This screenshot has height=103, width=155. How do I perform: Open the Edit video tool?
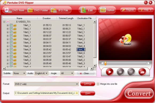[87, 10]
